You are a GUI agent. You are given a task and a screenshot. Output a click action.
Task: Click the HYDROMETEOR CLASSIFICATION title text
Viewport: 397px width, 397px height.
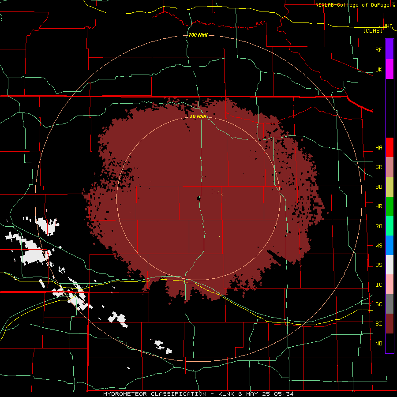point(155,394)
